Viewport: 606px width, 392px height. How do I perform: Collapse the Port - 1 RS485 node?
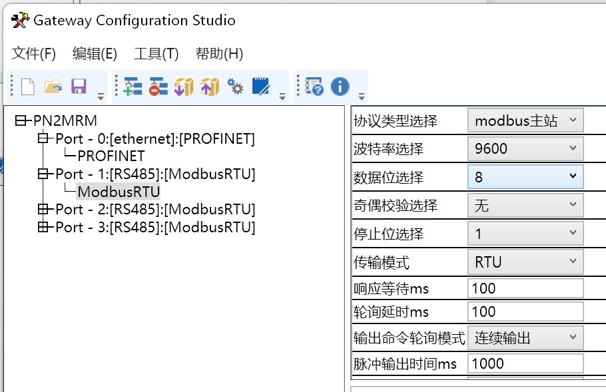[43, 174]
